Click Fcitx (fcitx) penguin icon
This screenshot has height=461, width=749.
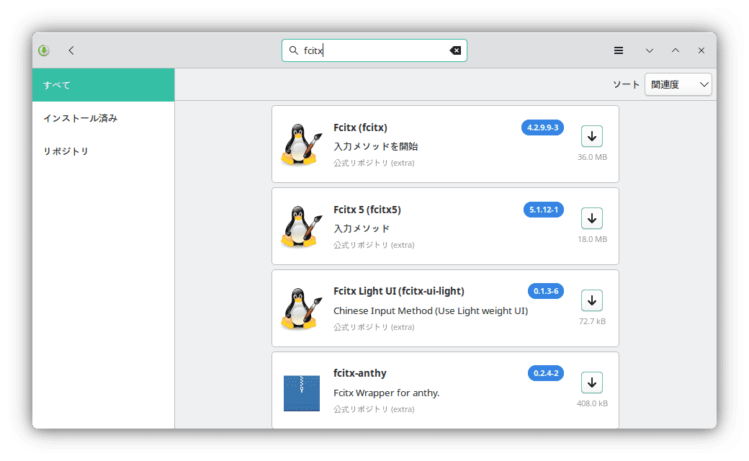301,144
